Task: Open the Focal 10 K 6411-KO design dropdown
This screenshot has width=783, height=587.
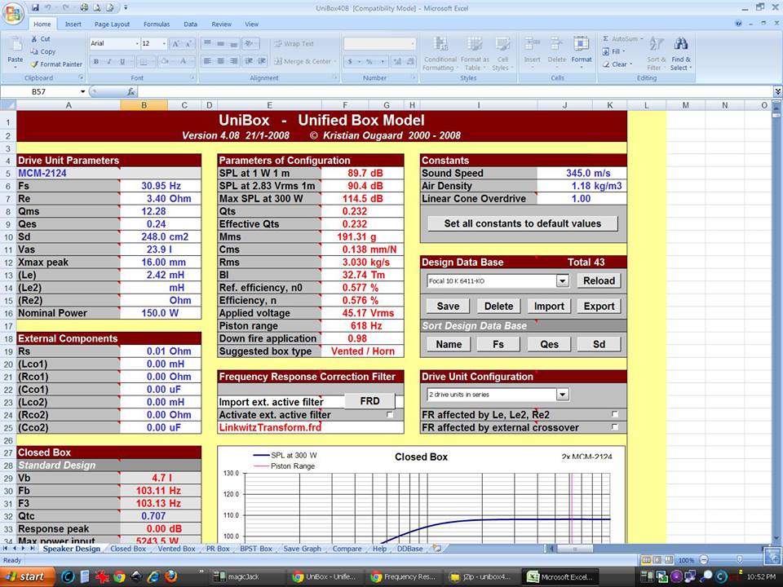Action: pos(563,281)
